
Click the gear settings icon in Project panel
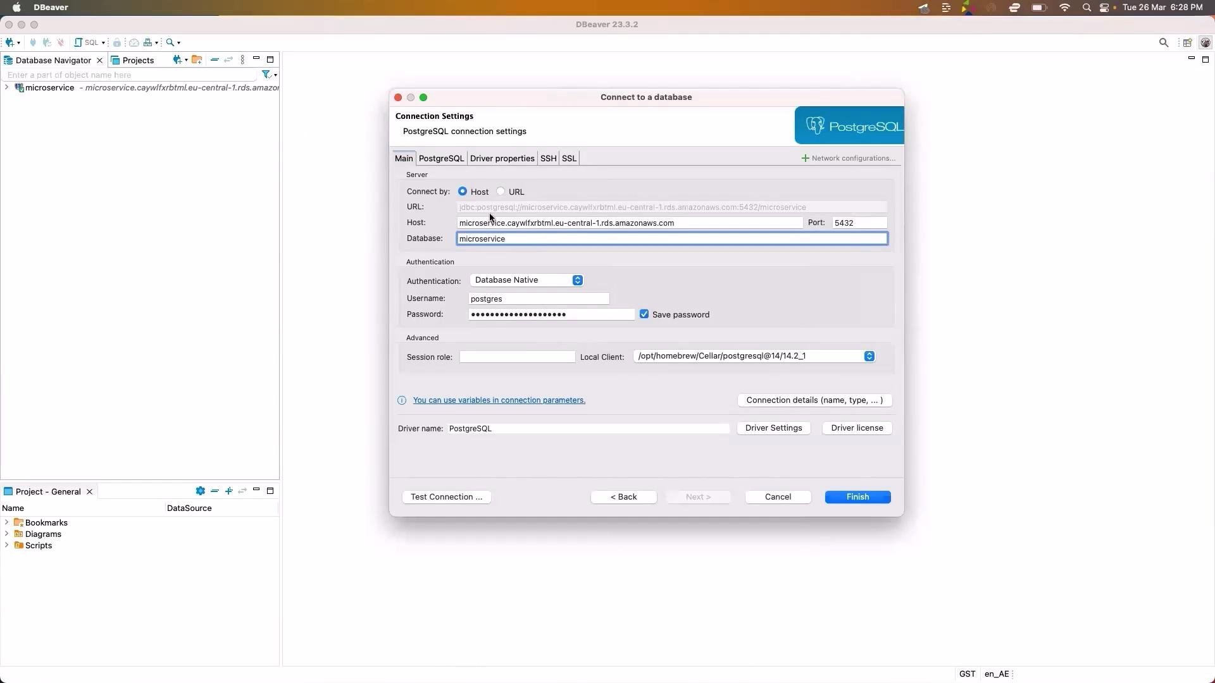tap(201, 491)
